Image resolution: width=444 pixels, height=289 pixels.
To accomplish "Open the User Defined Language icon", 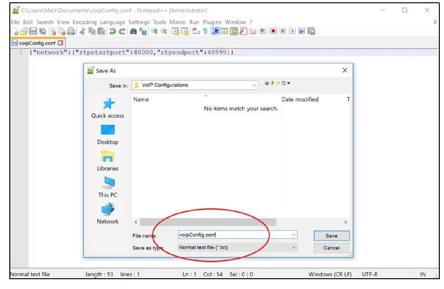I will tap(224, 31).
